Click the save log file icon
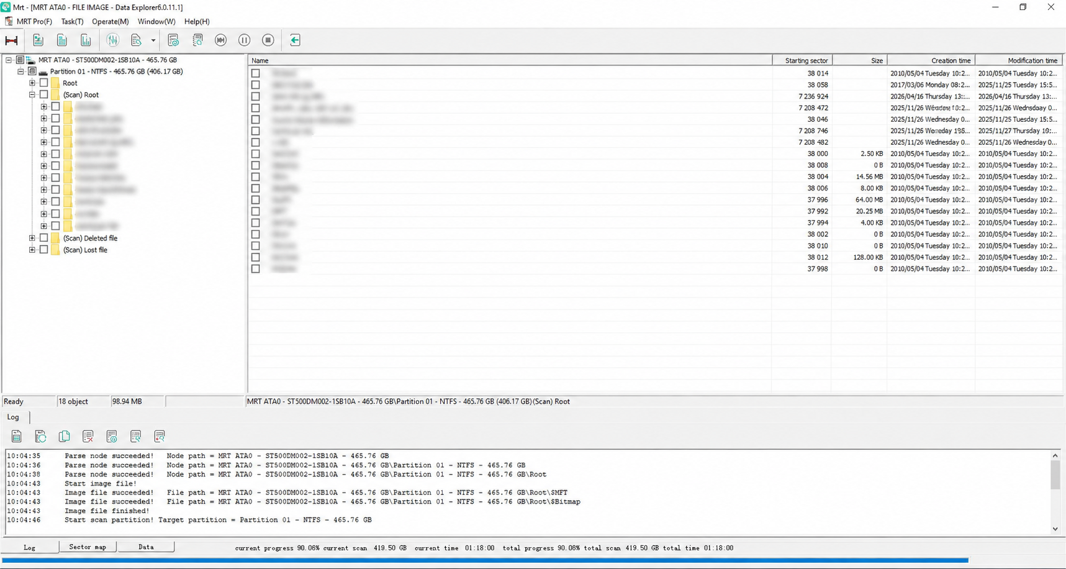 (x=17, y=437)
